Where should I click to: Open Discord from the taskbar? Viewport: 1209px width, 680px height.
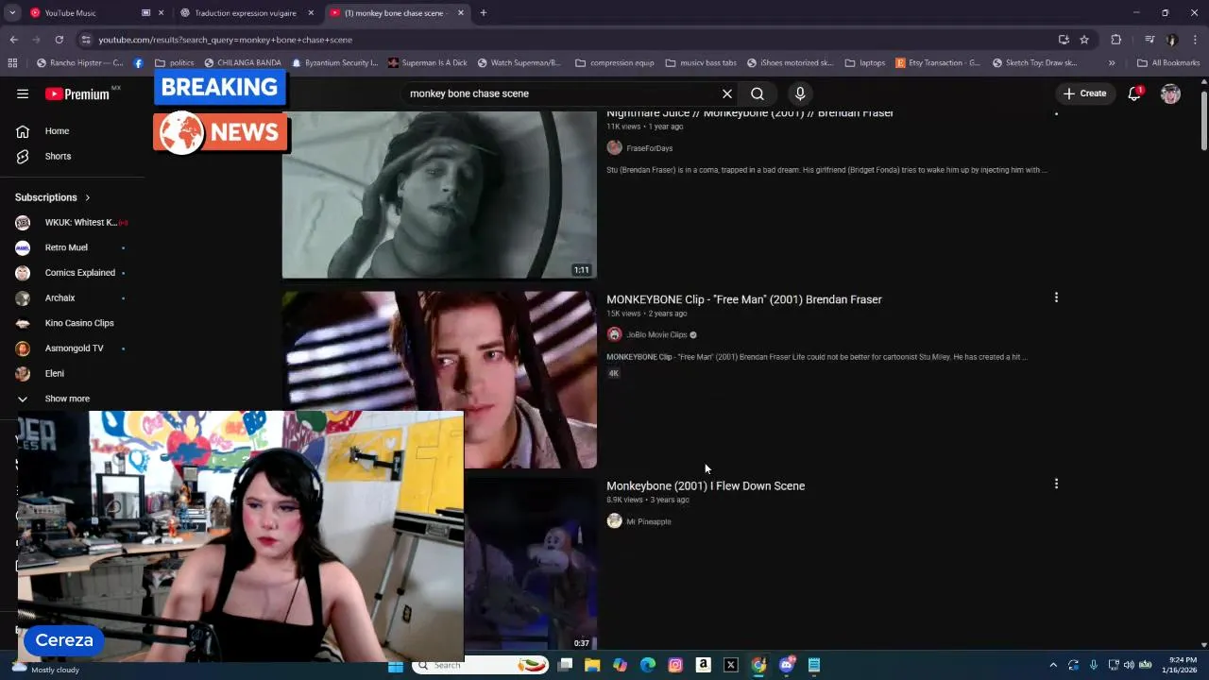tap(787, 666)
